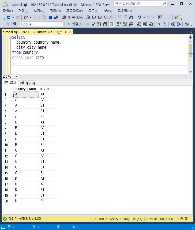Collapse the select statement outline

click(x=10, y=37)
